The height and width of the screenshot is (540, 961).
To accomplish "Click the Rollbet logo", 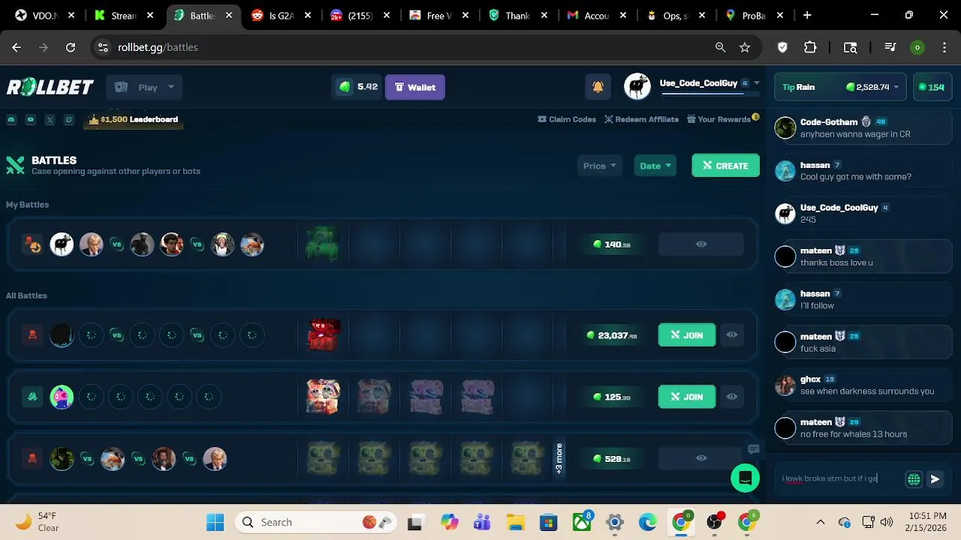I will 50,87.
